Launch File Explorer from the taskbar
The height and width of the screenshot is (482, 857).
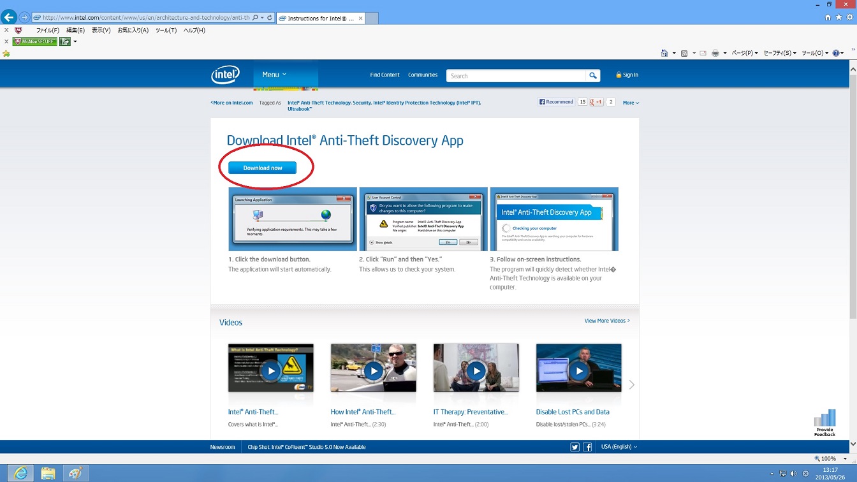point(48,473)
